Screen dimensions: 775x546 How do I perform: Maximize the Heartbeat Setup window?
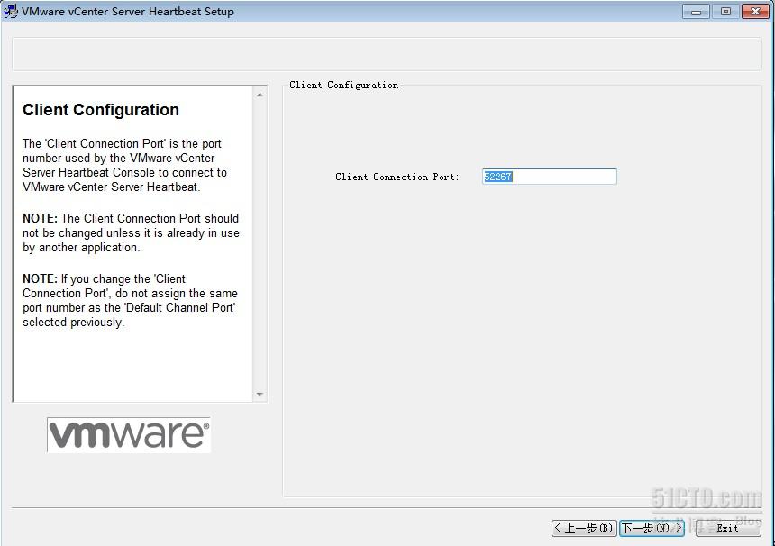click(x=725, y=12)
